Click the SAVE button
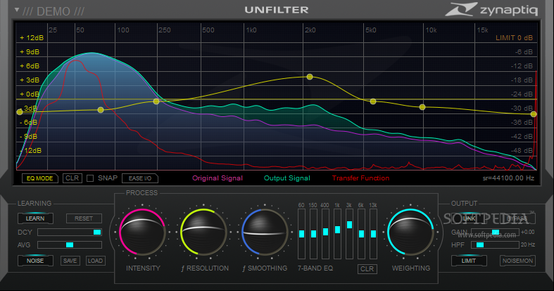Viewport: 554px width, 291px height. pyautogui.click(x=70, y=261)
